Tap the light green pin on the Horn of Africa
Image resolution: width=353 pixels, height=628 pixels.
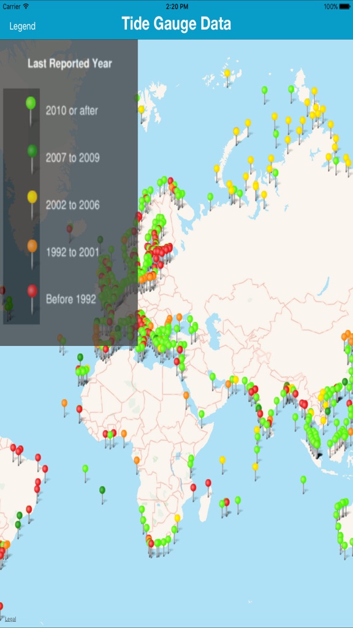click(201, 413)
